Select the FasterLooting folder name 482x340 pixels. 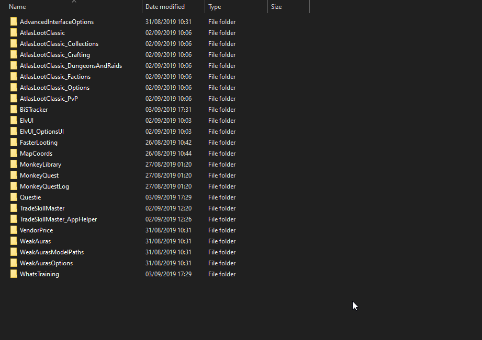38,143
